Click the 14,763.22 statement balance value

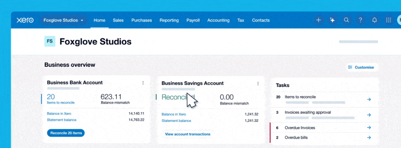[136, 120]
